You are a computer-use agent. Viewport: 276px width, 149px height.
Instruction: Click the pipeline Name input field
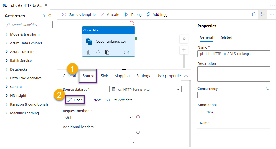(234, 54)
